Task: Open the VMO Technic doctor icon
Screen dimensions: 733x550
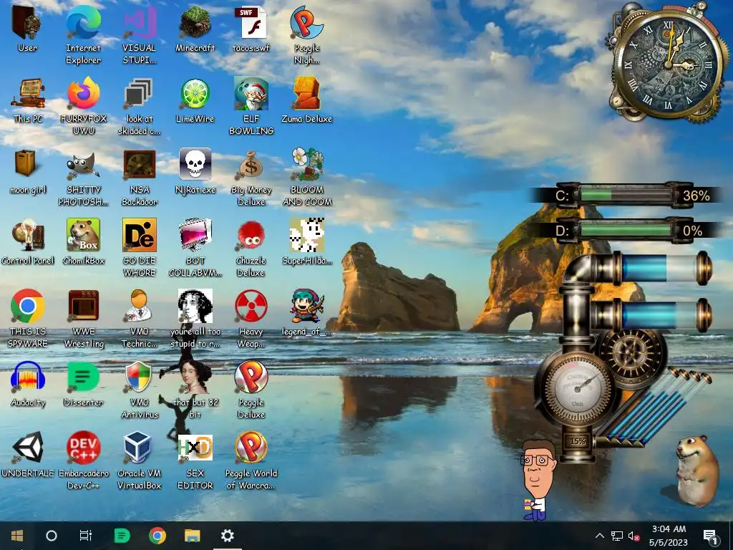Action: point(139,306)
